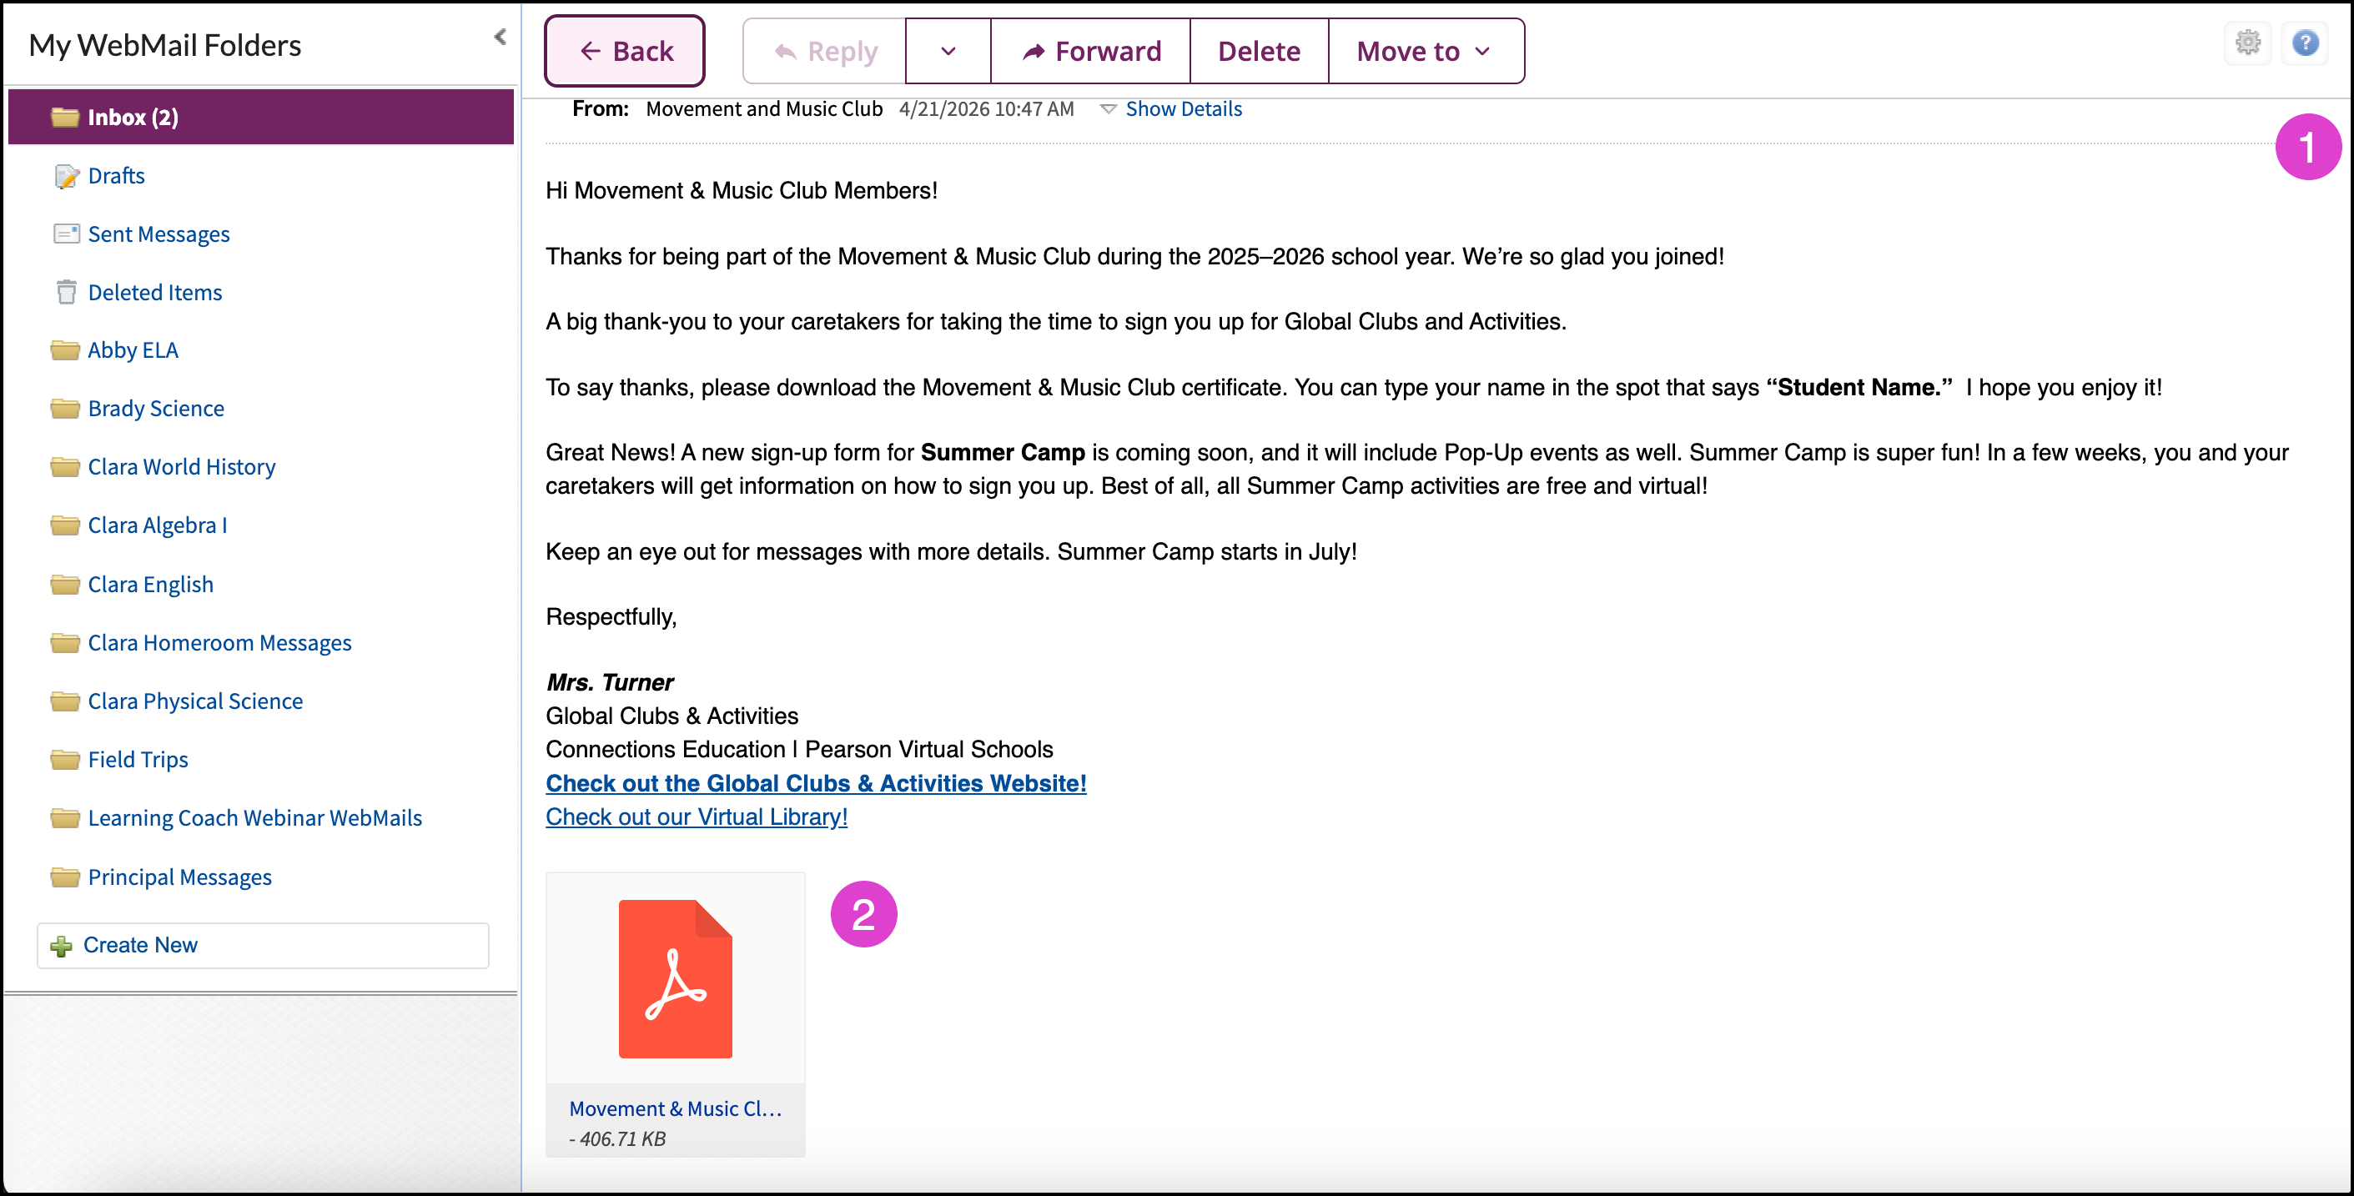Open the Inbox (2) folder

tap(261, 117)
